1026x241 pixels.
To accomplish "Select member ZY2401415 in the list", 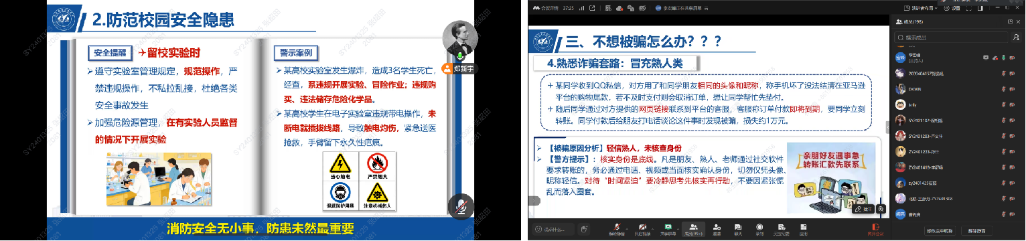I will coord(958,167).
